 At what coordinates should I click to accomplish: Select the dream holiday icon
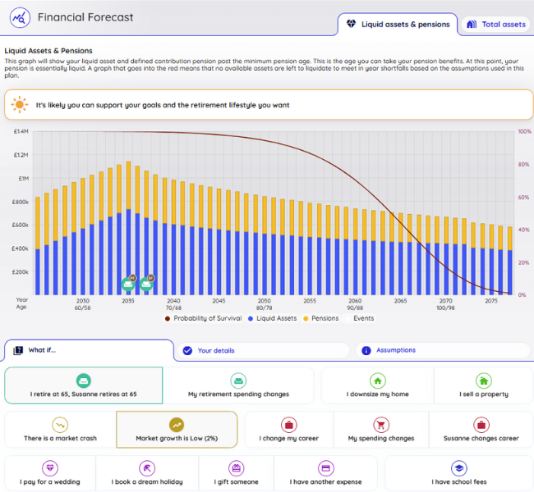point(147,468)
